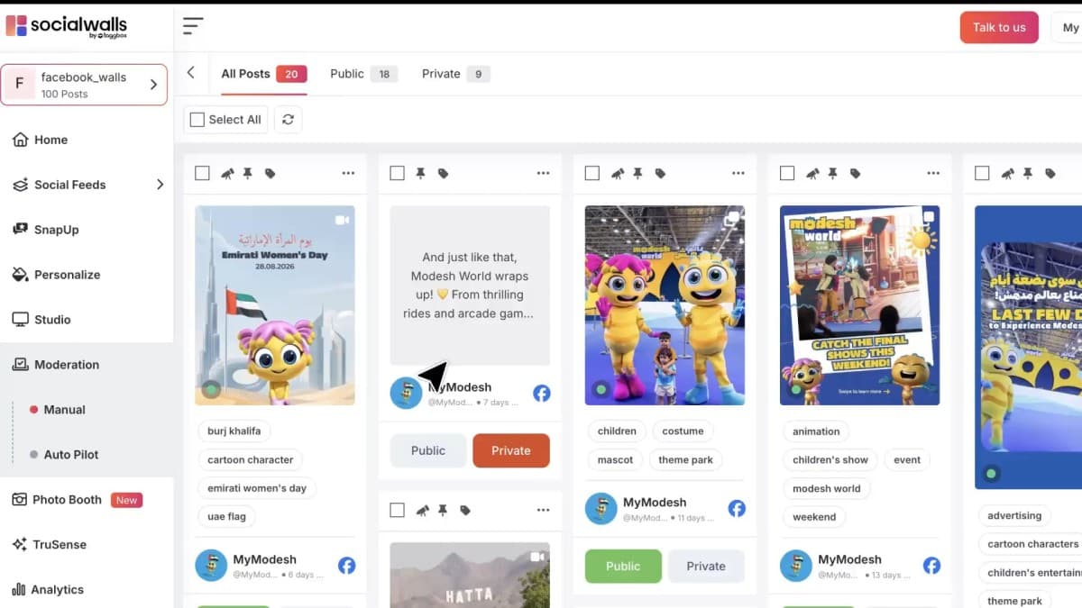
Task: Click the highlight icon on Emirati Women's Day card
Action: 228,173
